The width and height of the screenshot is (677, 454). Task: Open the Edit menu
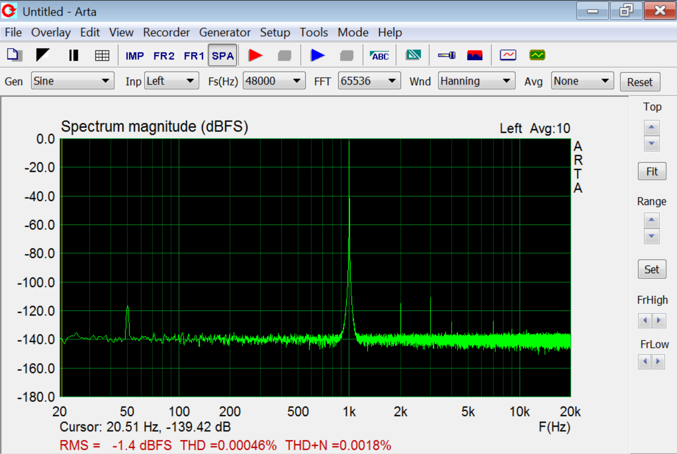(90, 32)
